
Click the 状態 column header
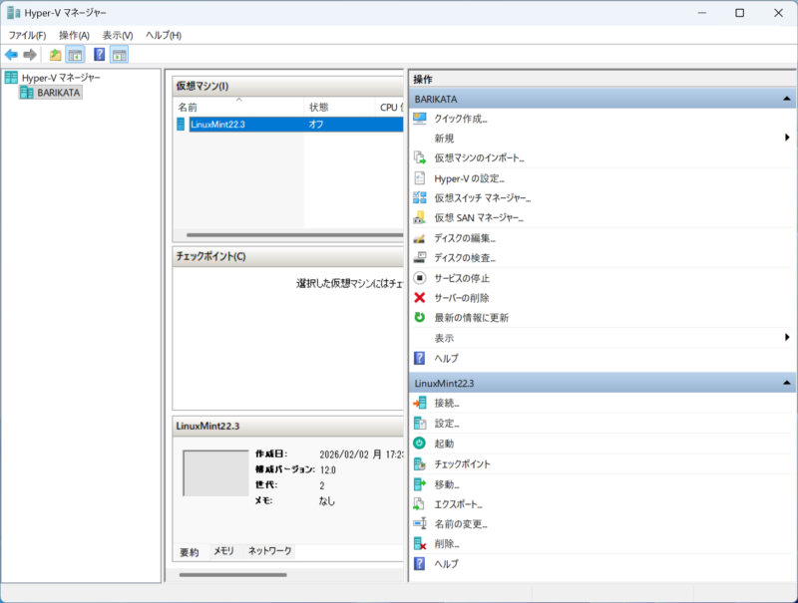pyautogui.click(x=318, y=107)
